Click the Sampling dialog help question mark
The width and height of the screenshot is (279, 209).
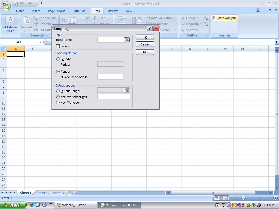click(x=150, y=29)
